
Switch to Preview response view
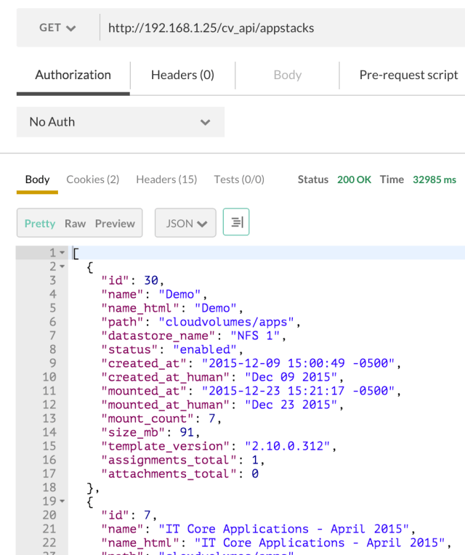(115, 224)
